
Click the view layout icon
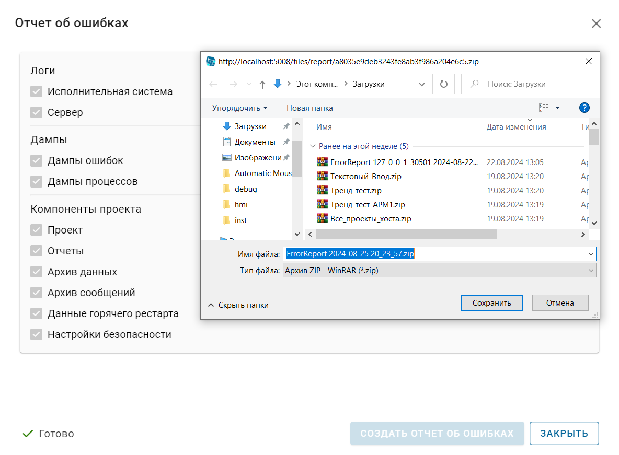tap(544, 108)
